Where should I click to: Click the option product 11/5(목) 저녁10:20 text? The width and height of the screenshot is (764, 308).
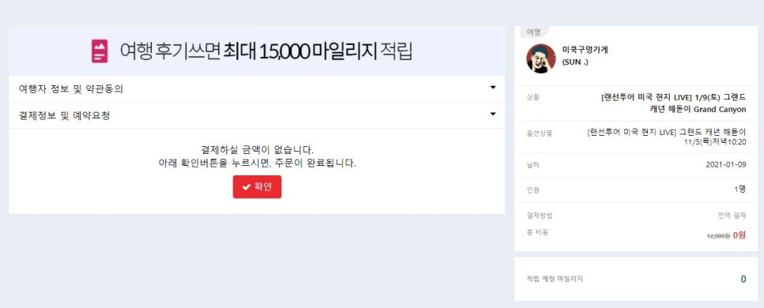pyautogui.click(x=715, y=141)
